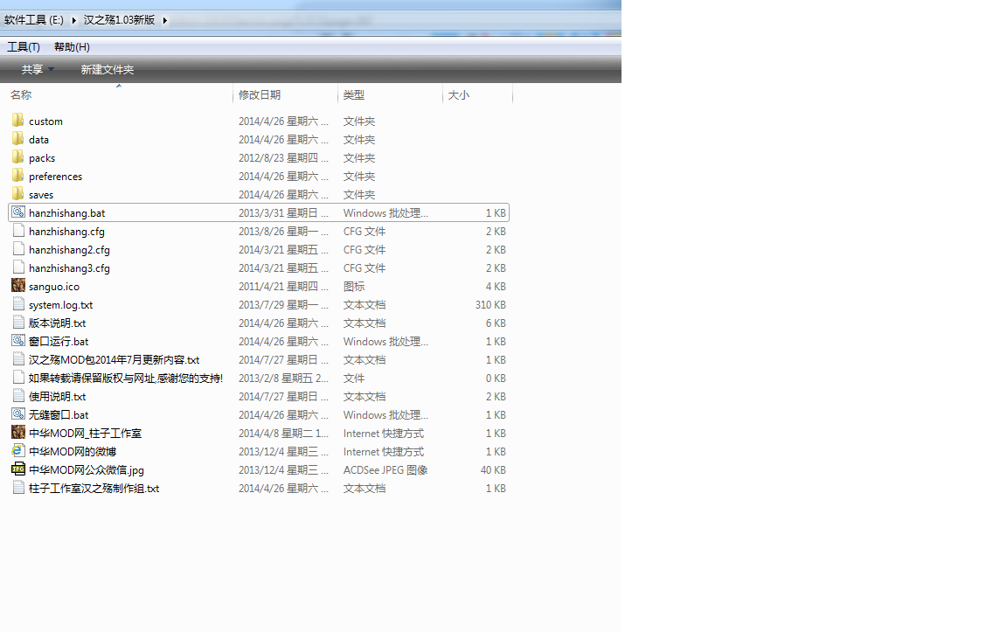This screenshot has height=632, width=1007.
Task: Sort files by 大小 column header
Action: pos(459,95)
